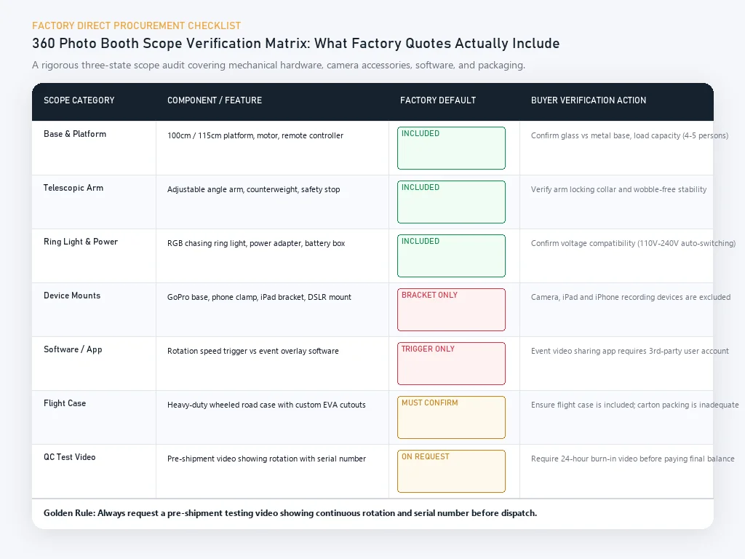Click the TRIGGER ONLY status badge

(x=451, y=364)
